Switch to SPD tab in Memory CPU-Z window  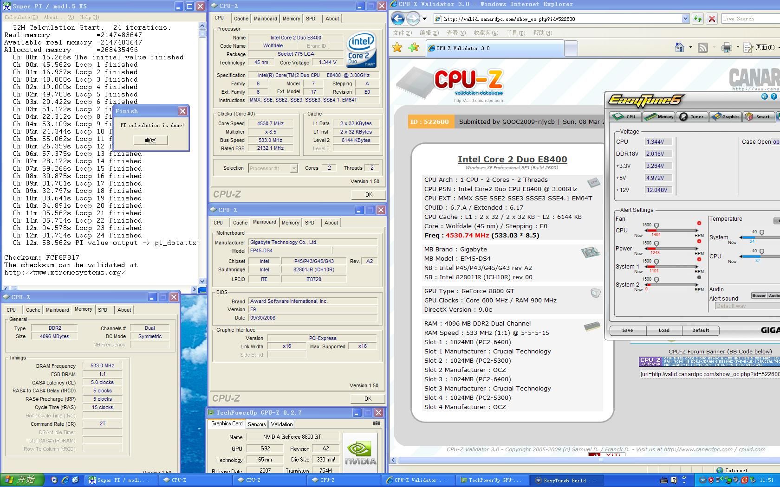[103, 310]
